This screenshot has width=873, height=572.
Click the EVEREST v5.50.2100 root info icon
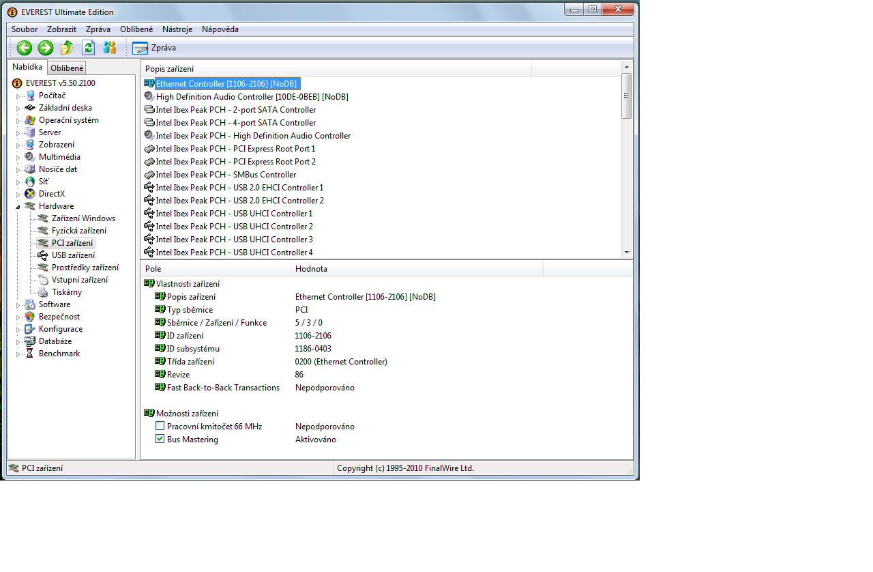pyautogui.click(x=17, y=83)
